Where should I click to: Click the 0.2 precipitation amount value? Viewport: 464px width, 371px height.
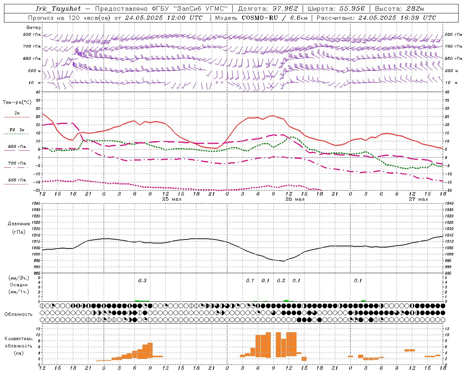coord(281,280)
